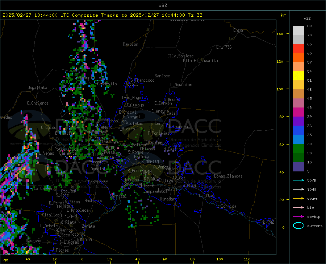Image resolution: width=326 pixels, height=264 pixels.
Task: Click the 'Capdevila' map label
Action: tap(107, 84)
